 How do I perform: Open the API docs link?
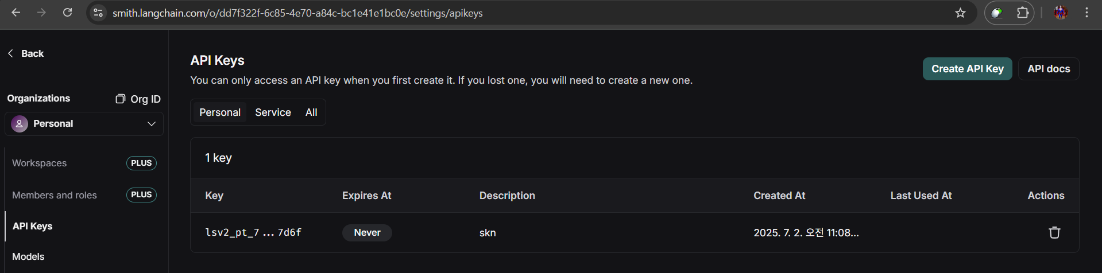pos(1049,69)
